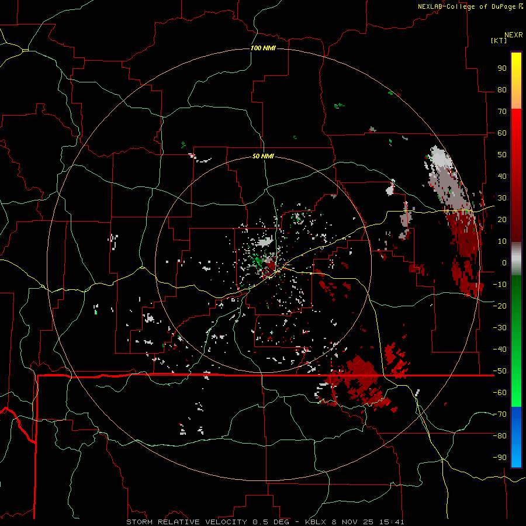The image size is (526, 526).
Task: Click the -90 value on velocity scale
Action: (x=500, y=457)
